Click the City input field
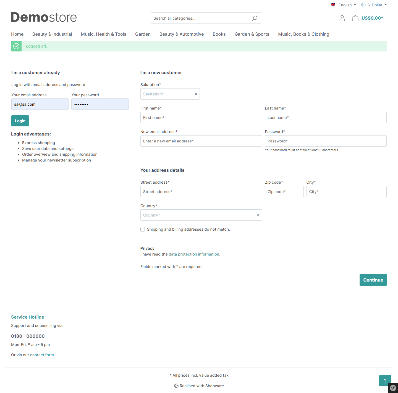Screen dimensions: 398x393 347,192
